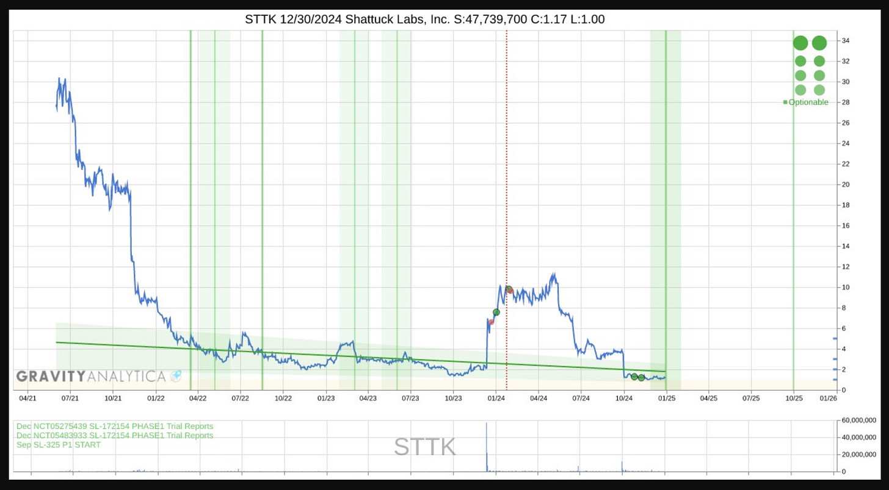Click the solid green vertical line just before 04/22
The image size is (889, 490).
click(191, 210)
